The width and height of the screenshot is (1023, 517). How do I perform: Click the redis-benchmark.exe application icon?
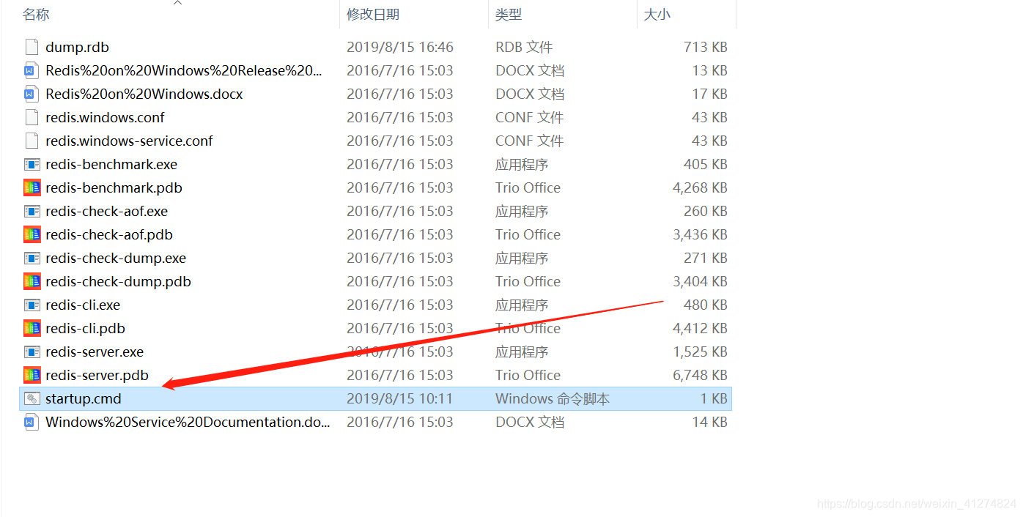pyautogui.click(x=32, y=165)
